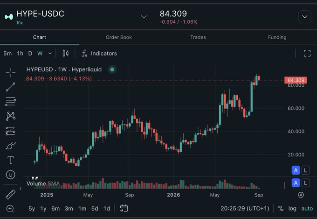Toggle volume pane A auto-scale button
The width and height of the screenshot is (317, 219).
point(296,183)
